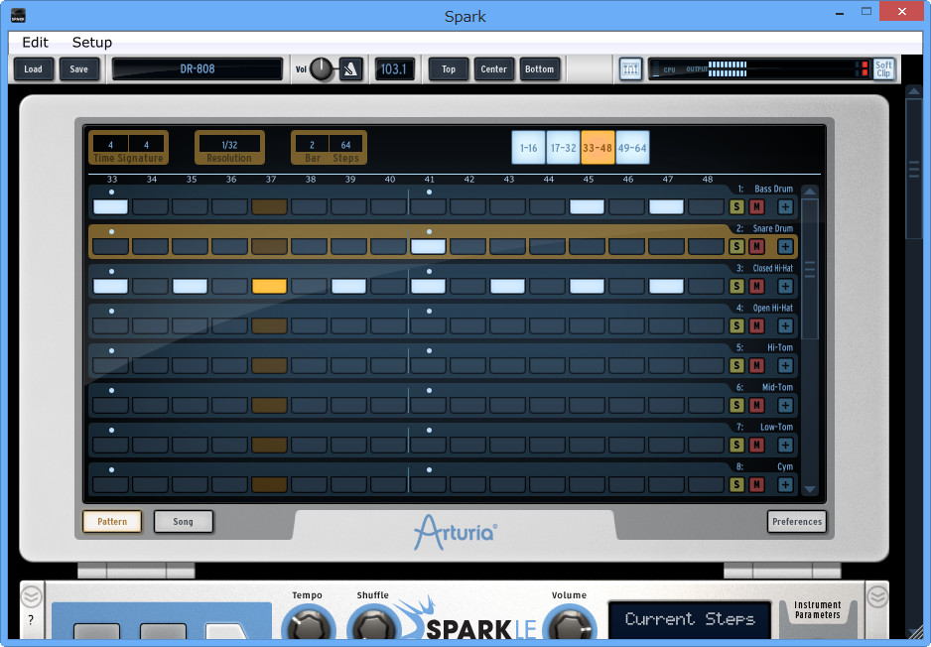The height and width of the screenshot is (647, 931).
Task: Jump to the Bottom panel
Action: [539, 69]
